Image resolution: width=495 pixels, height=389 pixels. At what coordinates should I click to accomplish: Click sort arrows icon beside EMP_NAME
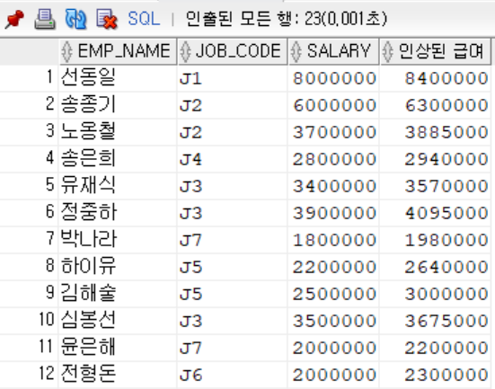(x=66, y=51)
